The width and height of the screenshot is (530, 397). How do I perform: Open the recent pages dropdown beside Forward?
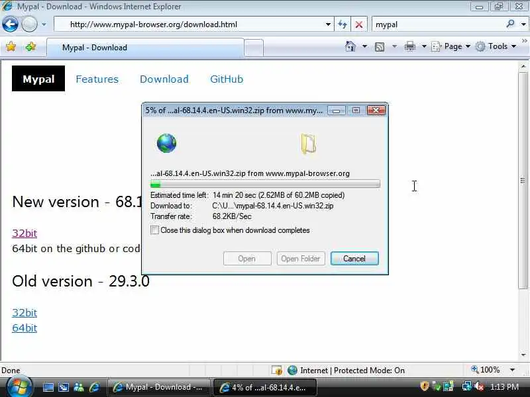(x=44, y=24)
